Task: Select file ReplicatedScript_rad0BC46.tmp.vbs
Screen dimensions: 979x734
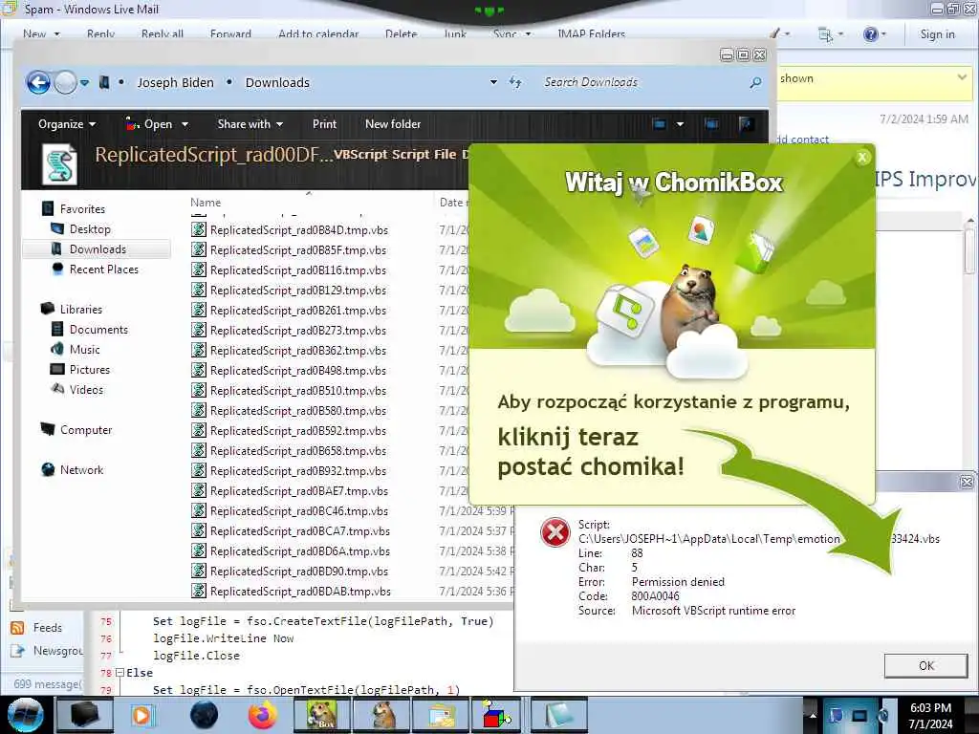Action: [299, 511]
